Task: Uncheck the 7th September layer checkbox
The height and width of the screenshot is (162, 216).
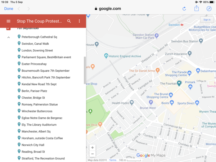Action: click(x=9, y=28)
